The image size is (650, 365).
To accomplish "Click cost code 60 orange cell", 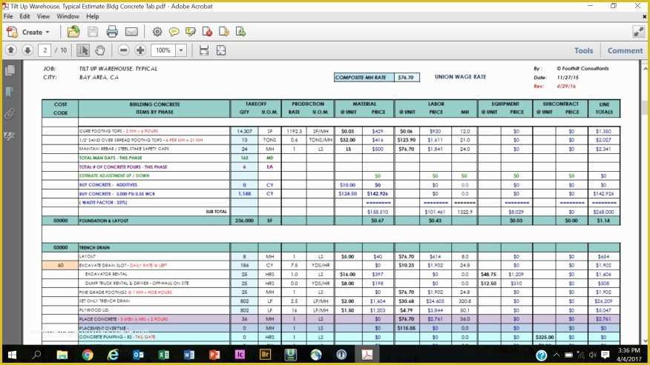I will tap(60, 265).
